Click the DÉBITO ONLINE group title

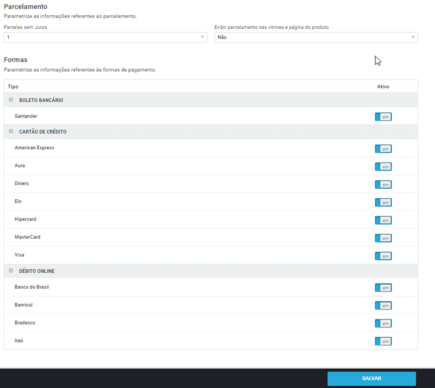pos(37,271)
